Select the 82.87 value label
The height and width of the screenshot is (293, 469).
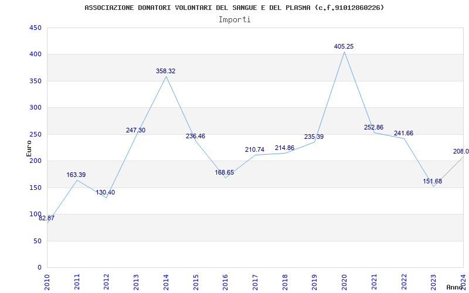click(47, 218)
